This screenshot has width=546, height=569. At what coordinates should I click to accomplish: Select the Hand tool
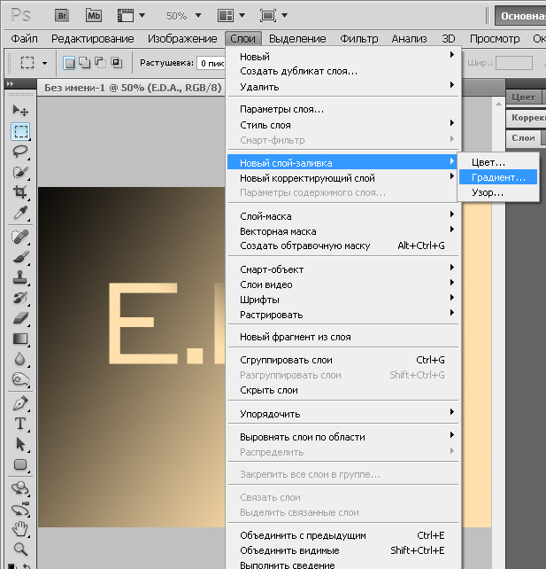(20, 529)
